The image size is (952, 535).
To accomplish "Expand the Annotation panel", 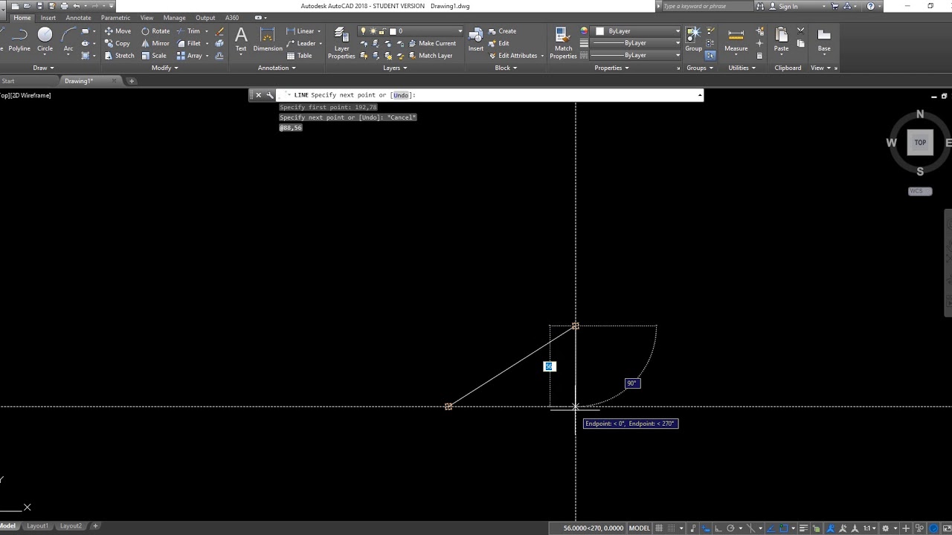I will [x=277, y=68].
